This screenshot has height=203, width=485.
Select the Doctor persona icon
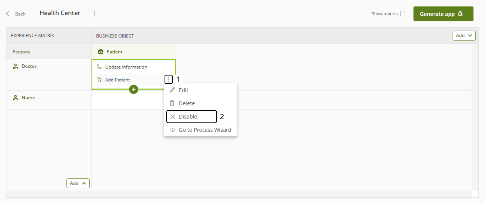pos(15,66)
